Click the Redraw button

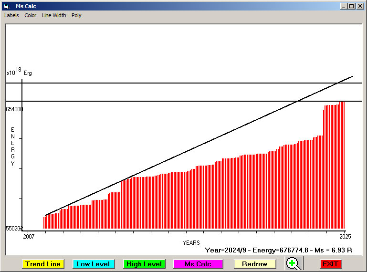pyautogui.click(x=255, y=264)
